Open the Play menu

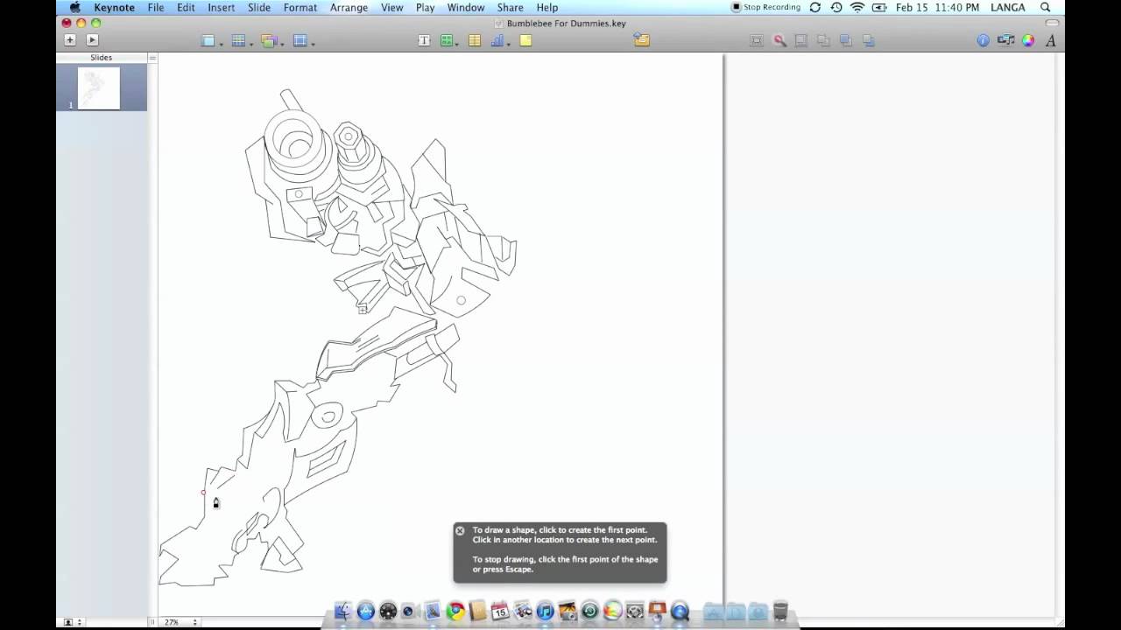tap(425, 7)
